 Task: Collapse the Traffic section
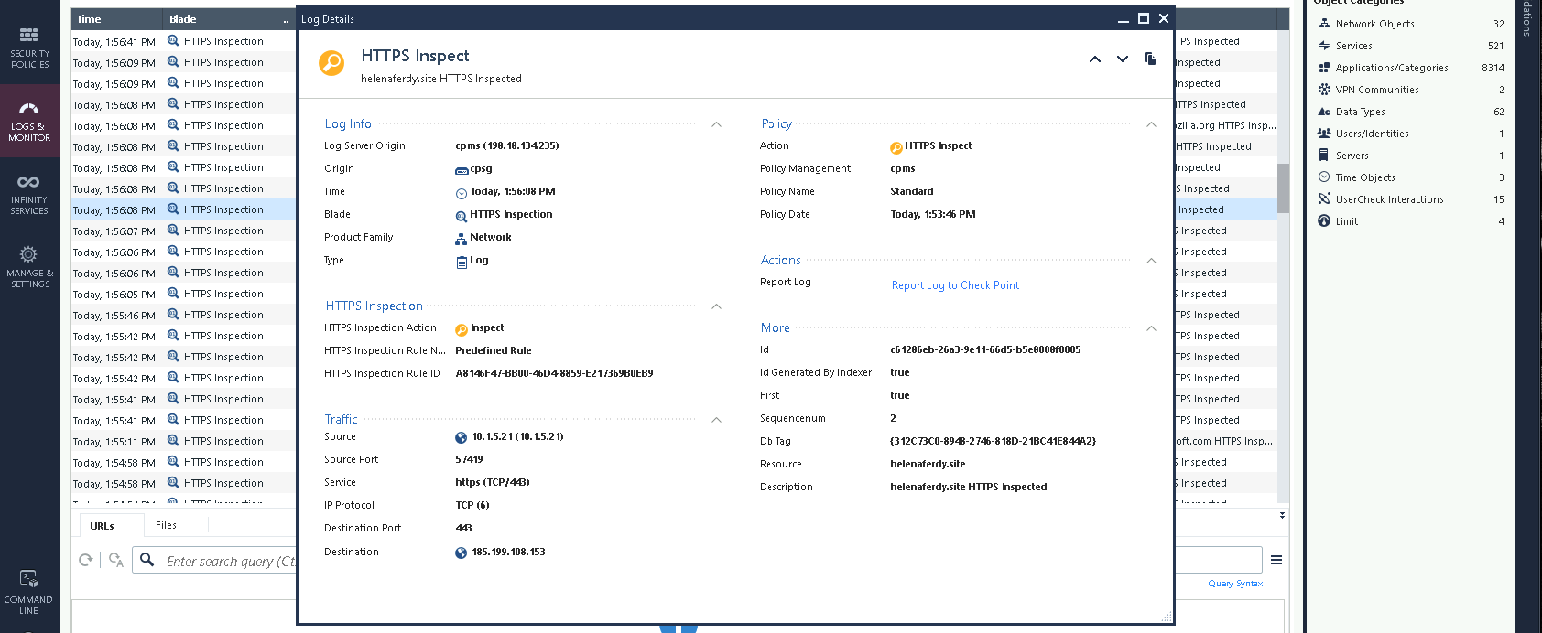pyautogui.click(x=716, y=420)
